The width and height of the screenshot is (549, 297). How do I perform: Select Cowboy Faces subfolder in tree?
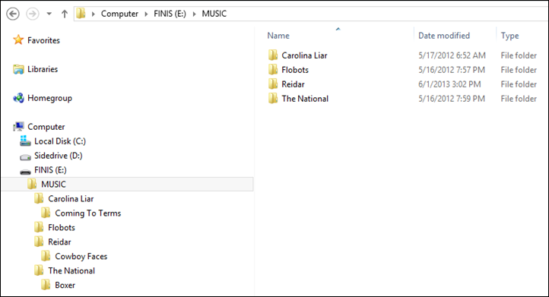[81, 257]
